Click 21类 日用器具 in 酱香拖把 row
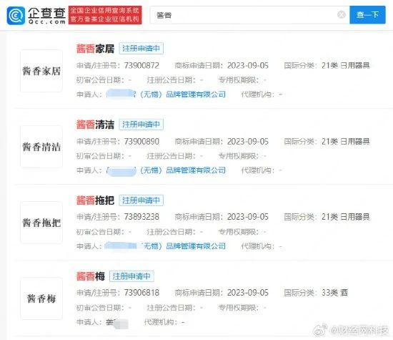Screen dimensions: 393x340 click(346, 217)
